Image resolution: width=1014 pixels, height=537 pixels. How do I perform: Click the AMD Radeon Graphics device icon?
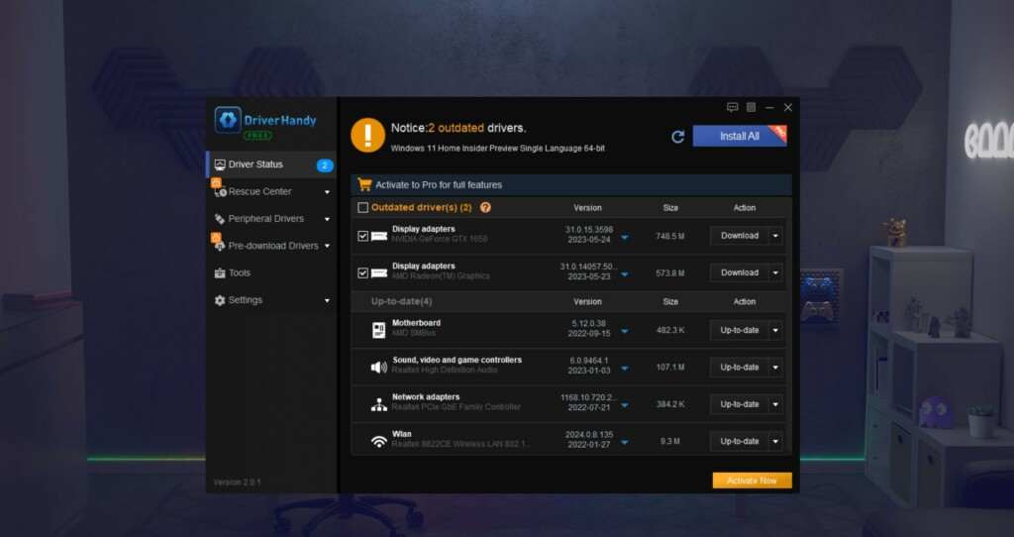pyautogui.click(x=379, y=273)
